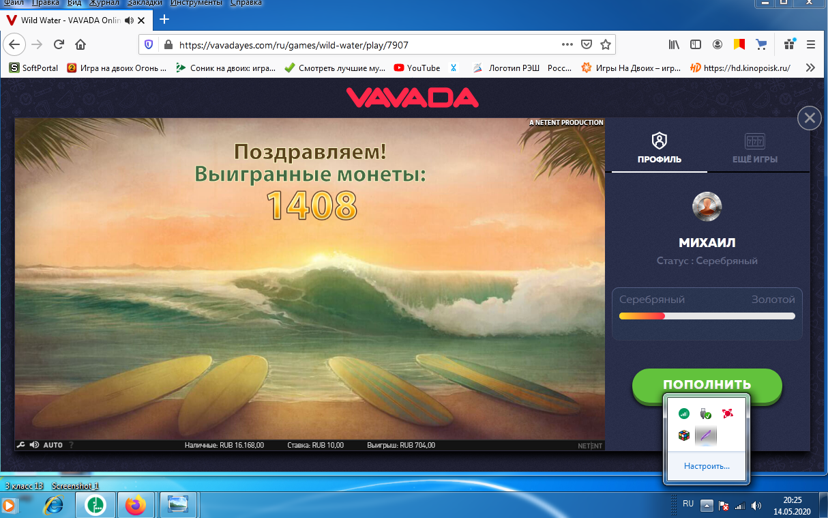828x518 pixels.
Task: Open game help question mark
Action: click(71, 445)
